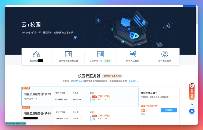Click the 云开发实验室 tab label
Screen dimensions: 203x130
(165, 61)
